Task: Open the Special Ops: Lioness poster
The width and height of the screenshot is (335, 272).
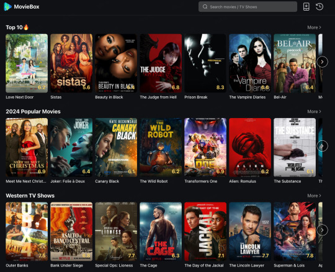Action: [x=116, y=232]
